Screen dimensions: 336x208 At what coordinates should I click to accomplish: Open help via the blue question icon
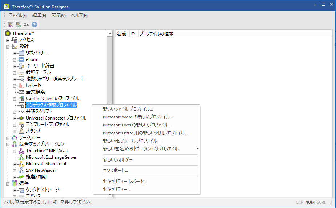tap(34, 25)
